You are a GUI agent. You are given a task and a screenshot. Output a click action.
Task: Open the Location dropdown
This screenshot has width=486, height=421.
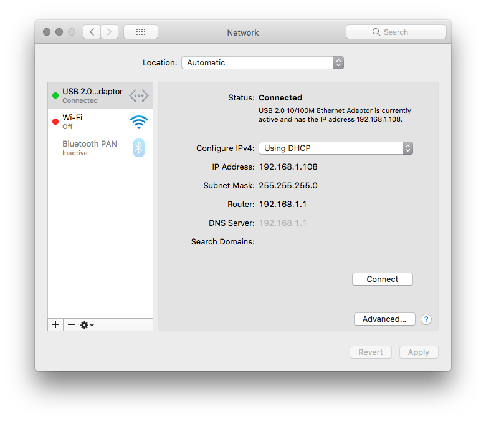click(262, 62)
